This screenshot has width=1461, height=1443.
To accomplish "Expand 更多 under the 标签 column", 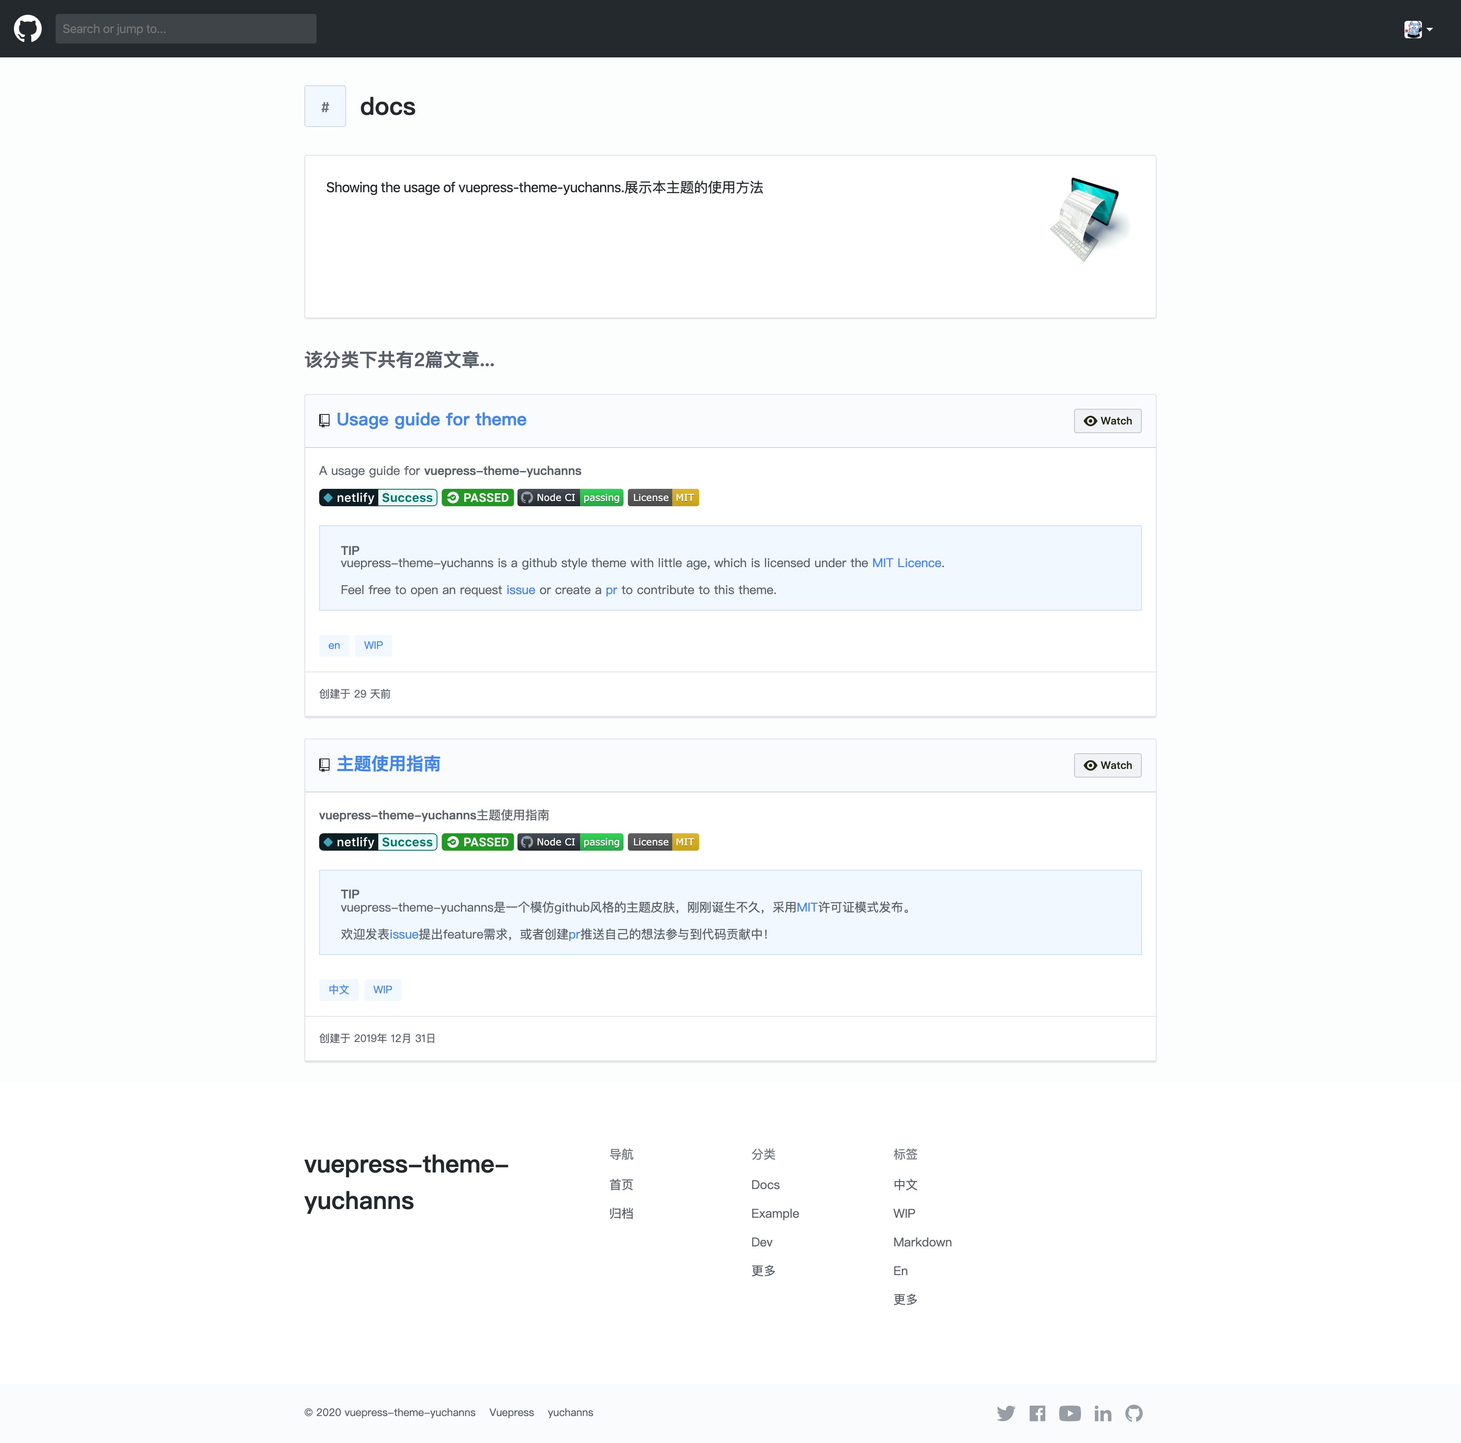I will pos(905,1299).
